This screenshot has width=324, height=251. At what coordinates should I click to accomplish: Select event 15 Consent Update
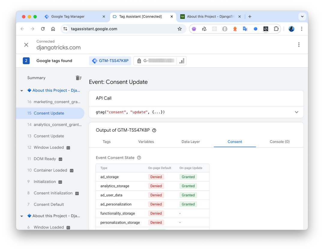50,113
